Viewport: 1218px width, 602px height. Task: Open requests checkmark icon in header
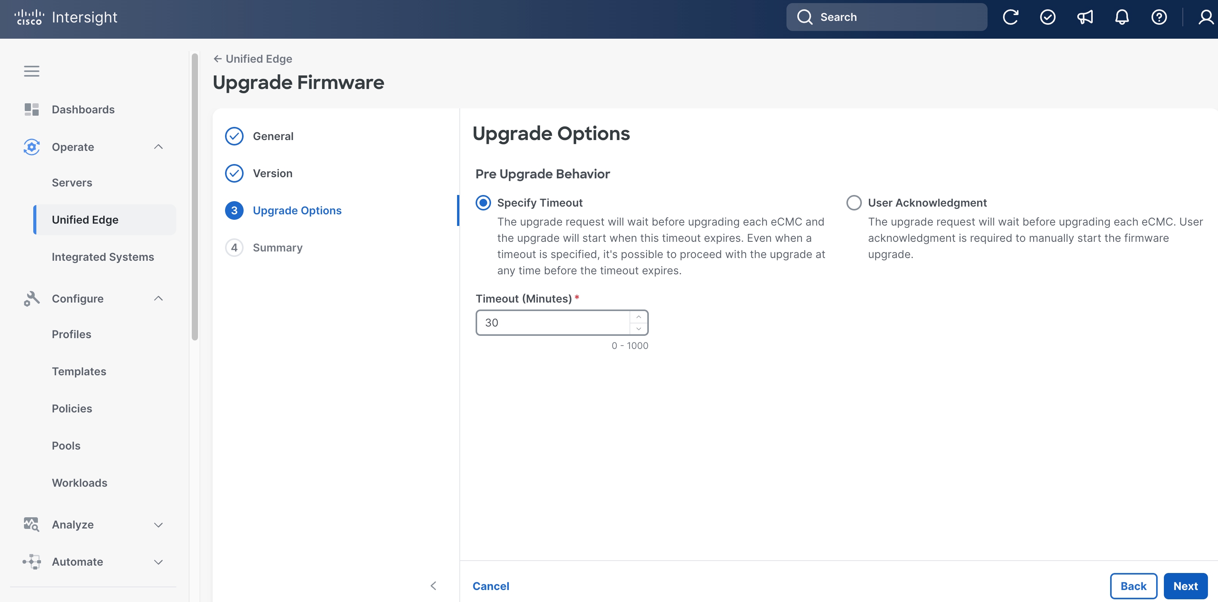pos(1047,17)
